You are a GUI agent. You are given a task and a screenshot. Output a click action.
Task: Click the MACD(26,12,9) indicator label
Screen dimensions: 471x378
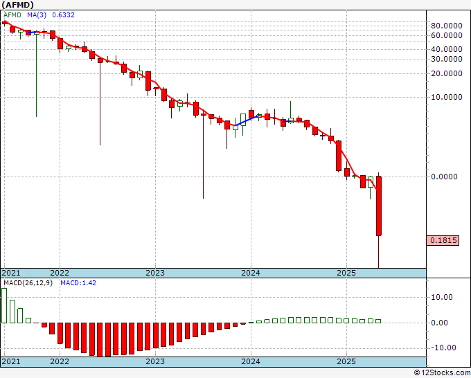coord(28,283)
